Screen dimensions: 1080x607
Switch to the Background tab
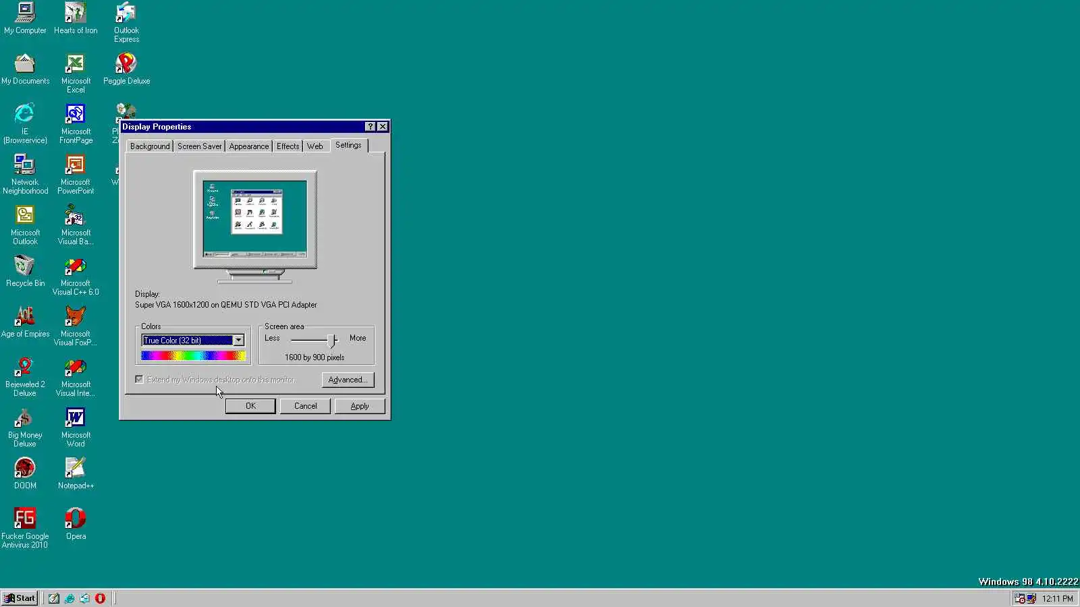point(150,146)
